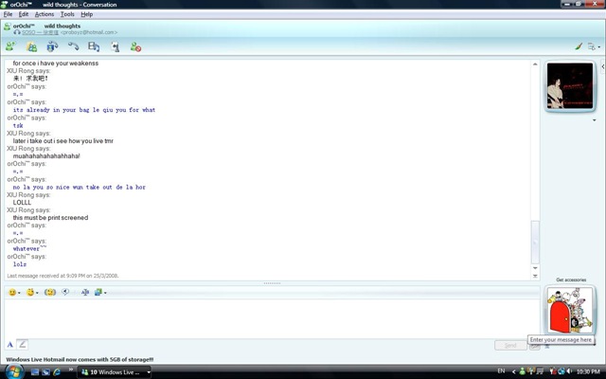Open the change font icon

point(85,293)
